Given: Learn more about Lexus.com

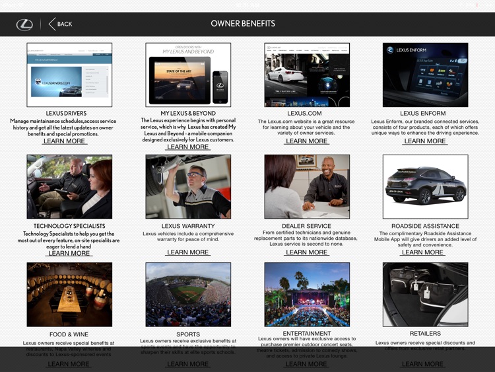Looking at the screenshot, I should click(x=306, y=141).
